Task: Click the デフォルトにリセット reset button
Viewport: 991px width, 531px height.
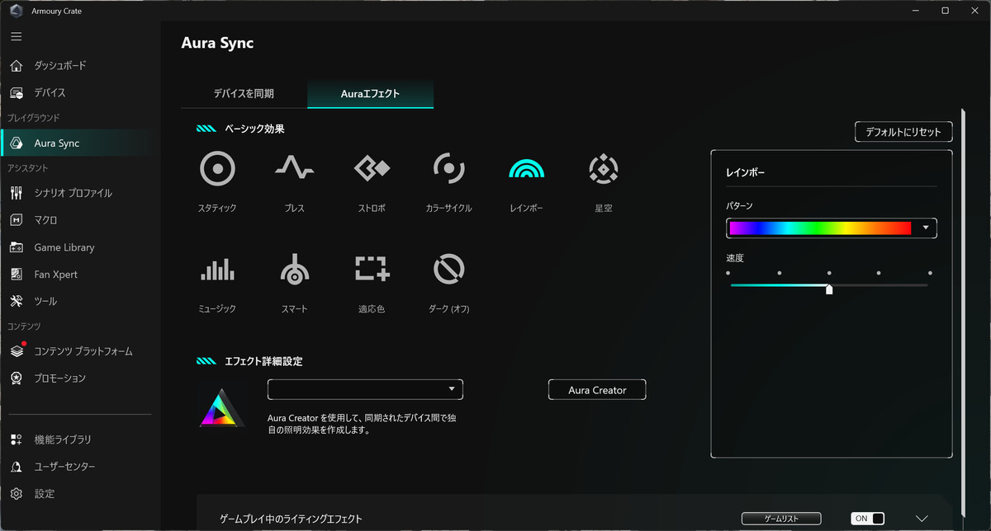Action: click(903, 132)
